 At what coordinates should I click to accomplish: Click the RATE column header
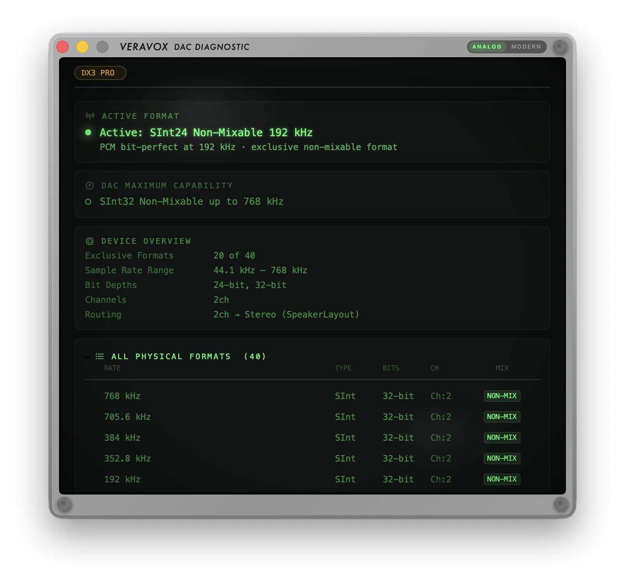[112, 368]
